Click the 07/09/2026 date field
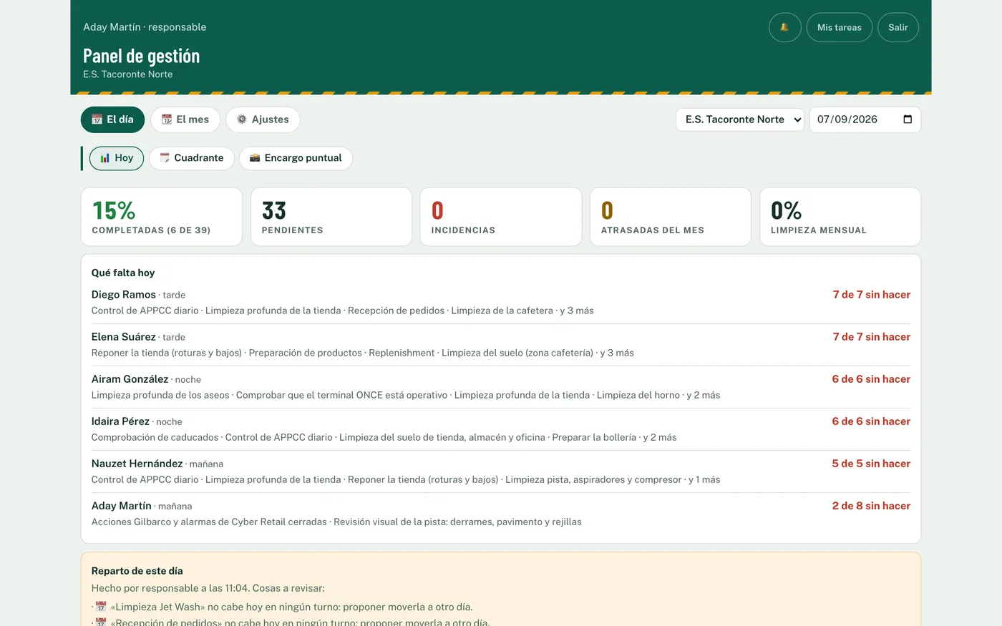 tap(865, 119)
